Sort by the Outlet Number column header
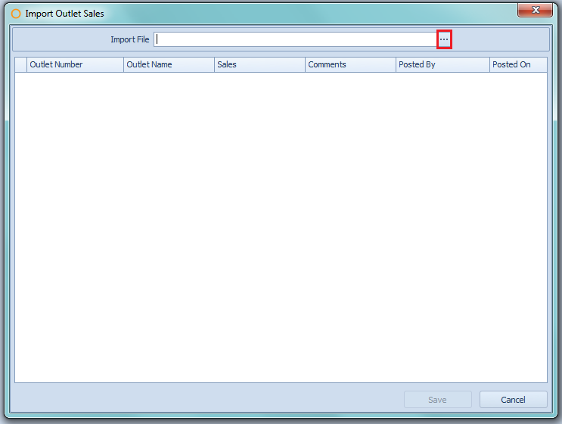This screenshot has width=562, height=424. tap(75, 65)
